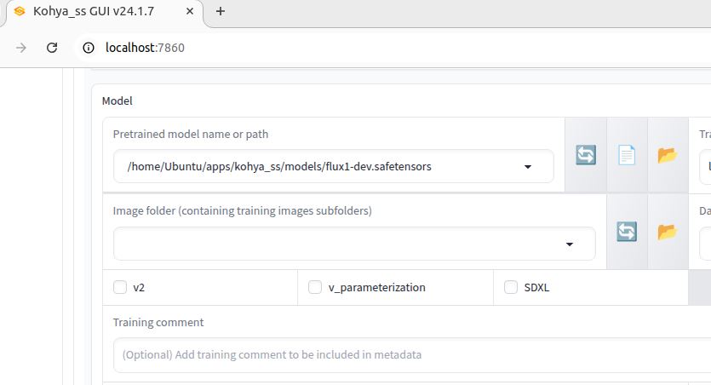
Task: Toggle the v_parameterization checkbox
Action: [x=315, y=287]
